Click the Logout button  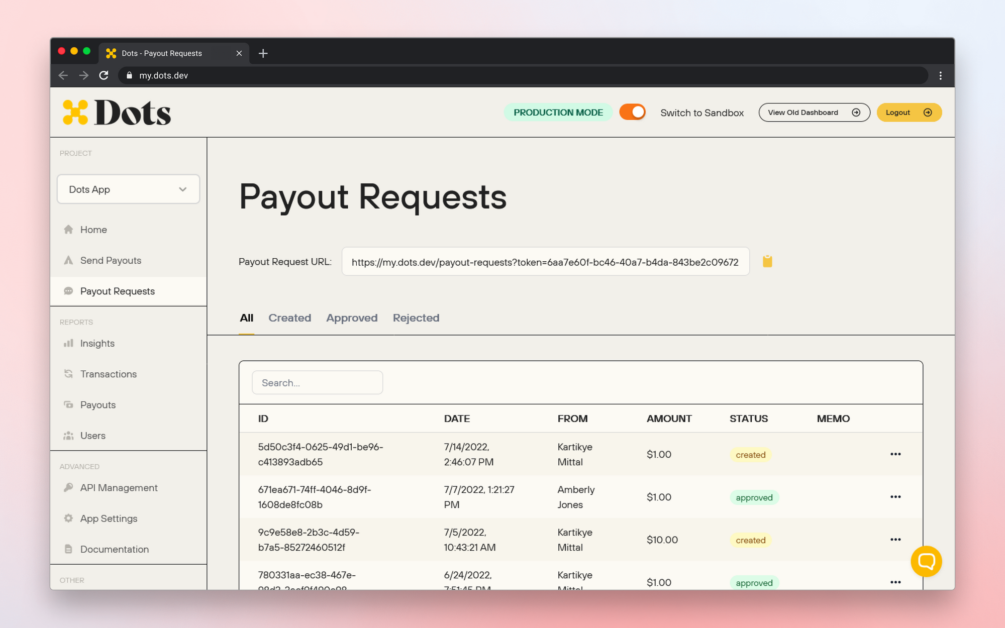909,112
